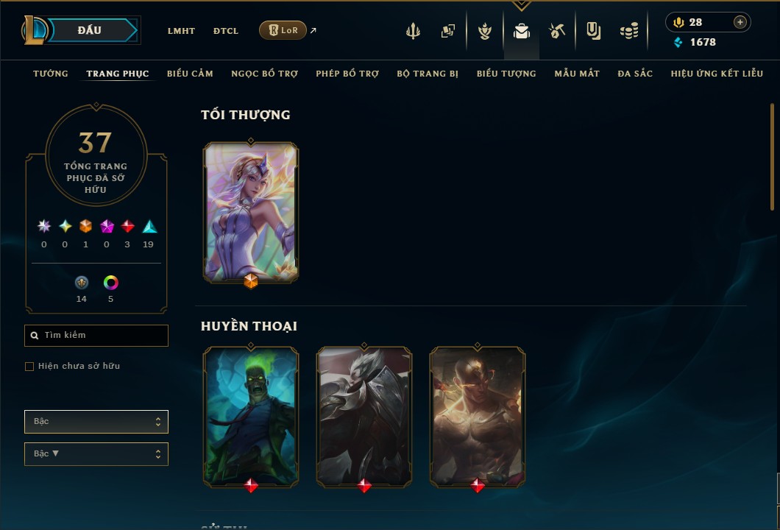Switch to the TƯỚNG tab

[x=51, y=74]
